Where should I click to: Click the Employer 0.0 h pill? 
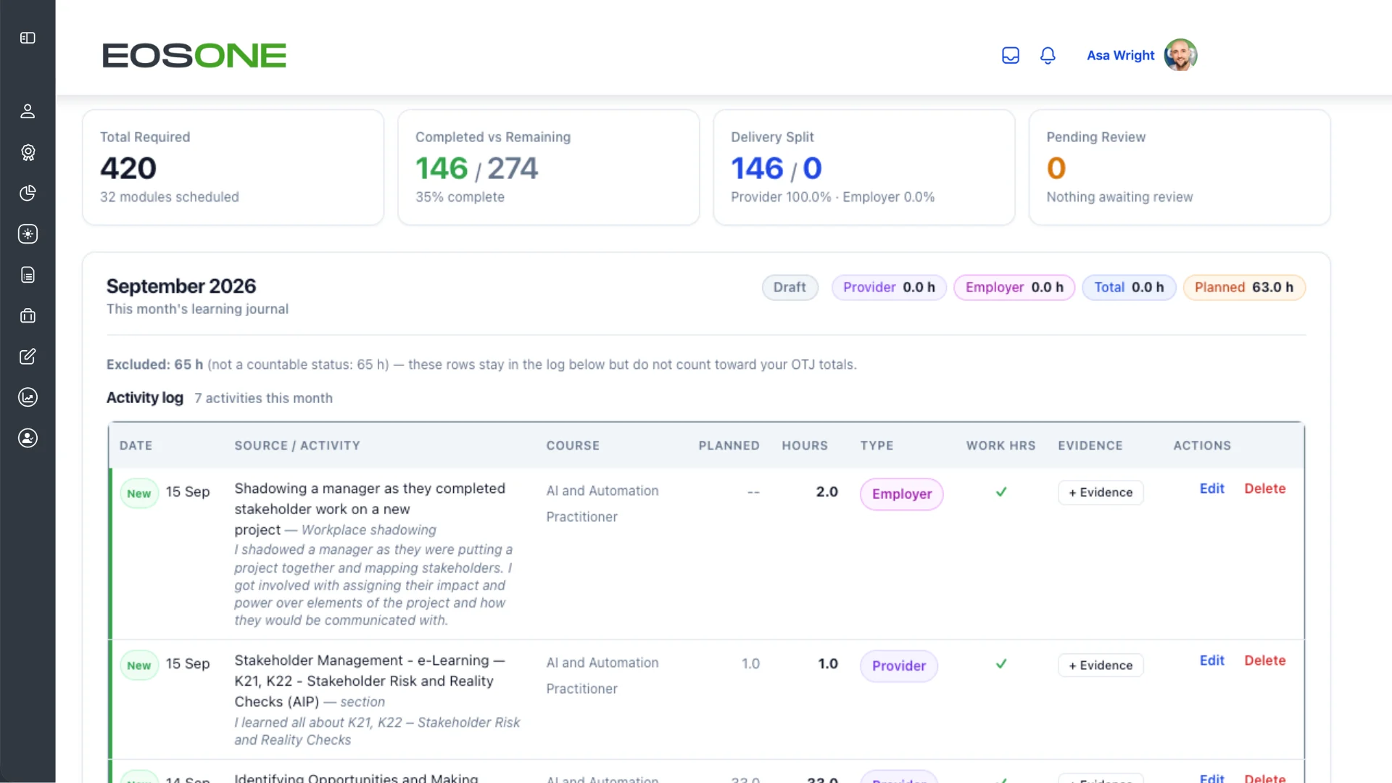(x=1014, y=287)
